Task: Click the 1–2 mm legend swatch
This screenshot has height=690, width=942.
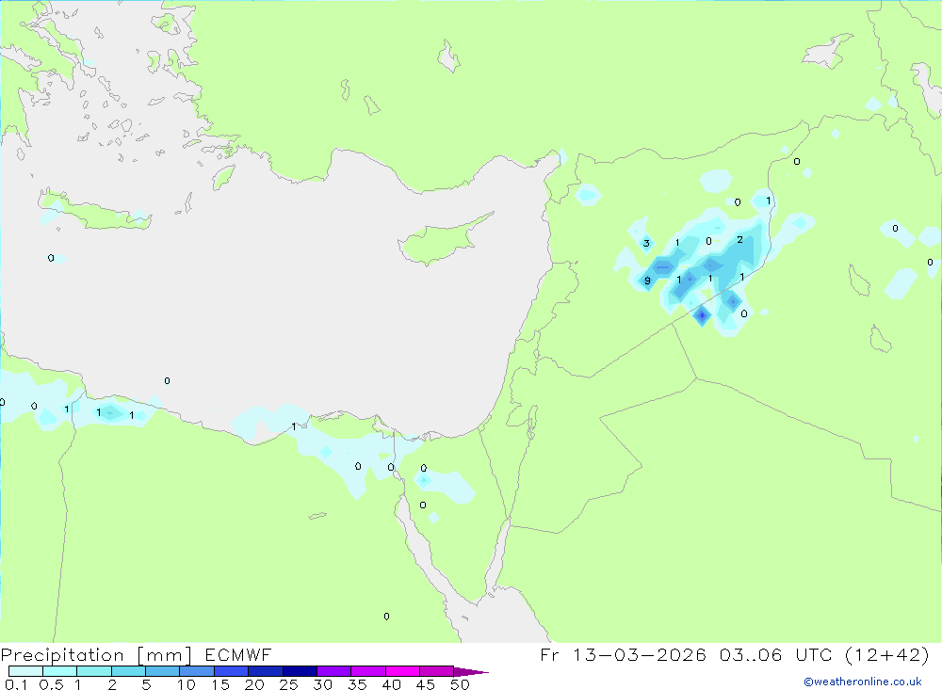Action: (93, 671)
